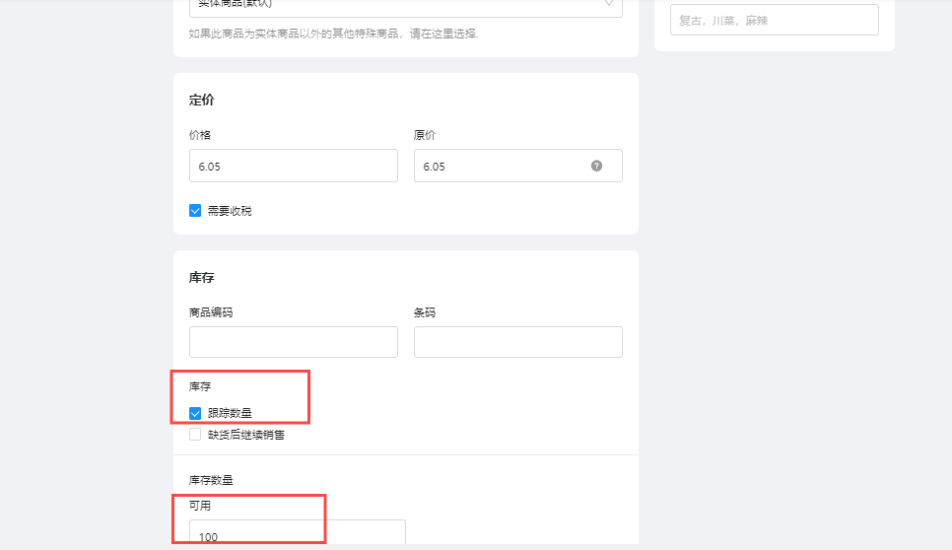Screen dimensions: 952x550
Task: Uncheck the 需要收税 checkbox
Action: (x=195, y=211)
